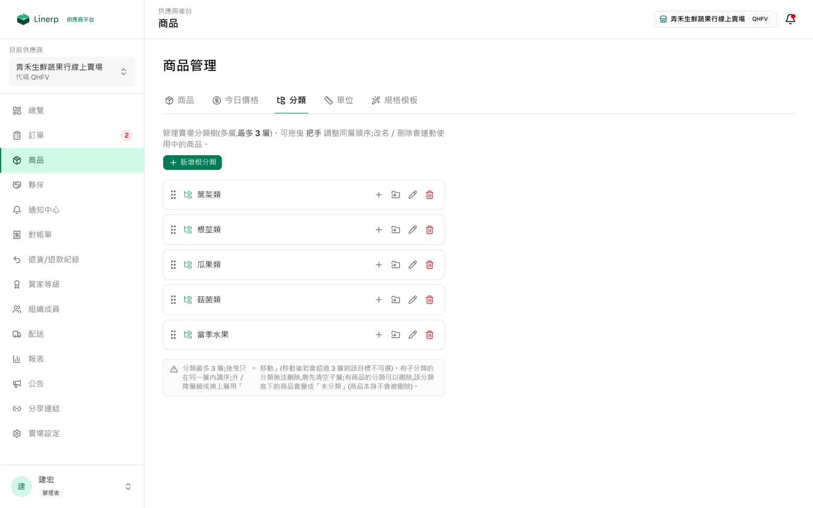This screenshot has height=508, width=813.
Task: Click the 青禾生鮮蔬果行線上賣場 QHFV badge in header
Action: point(716,19)
